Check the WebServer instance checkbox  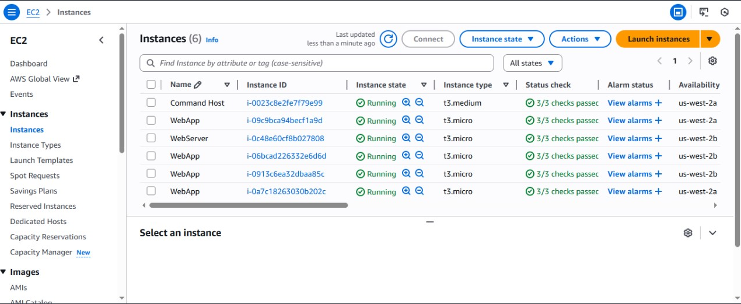tap(151, 138)
